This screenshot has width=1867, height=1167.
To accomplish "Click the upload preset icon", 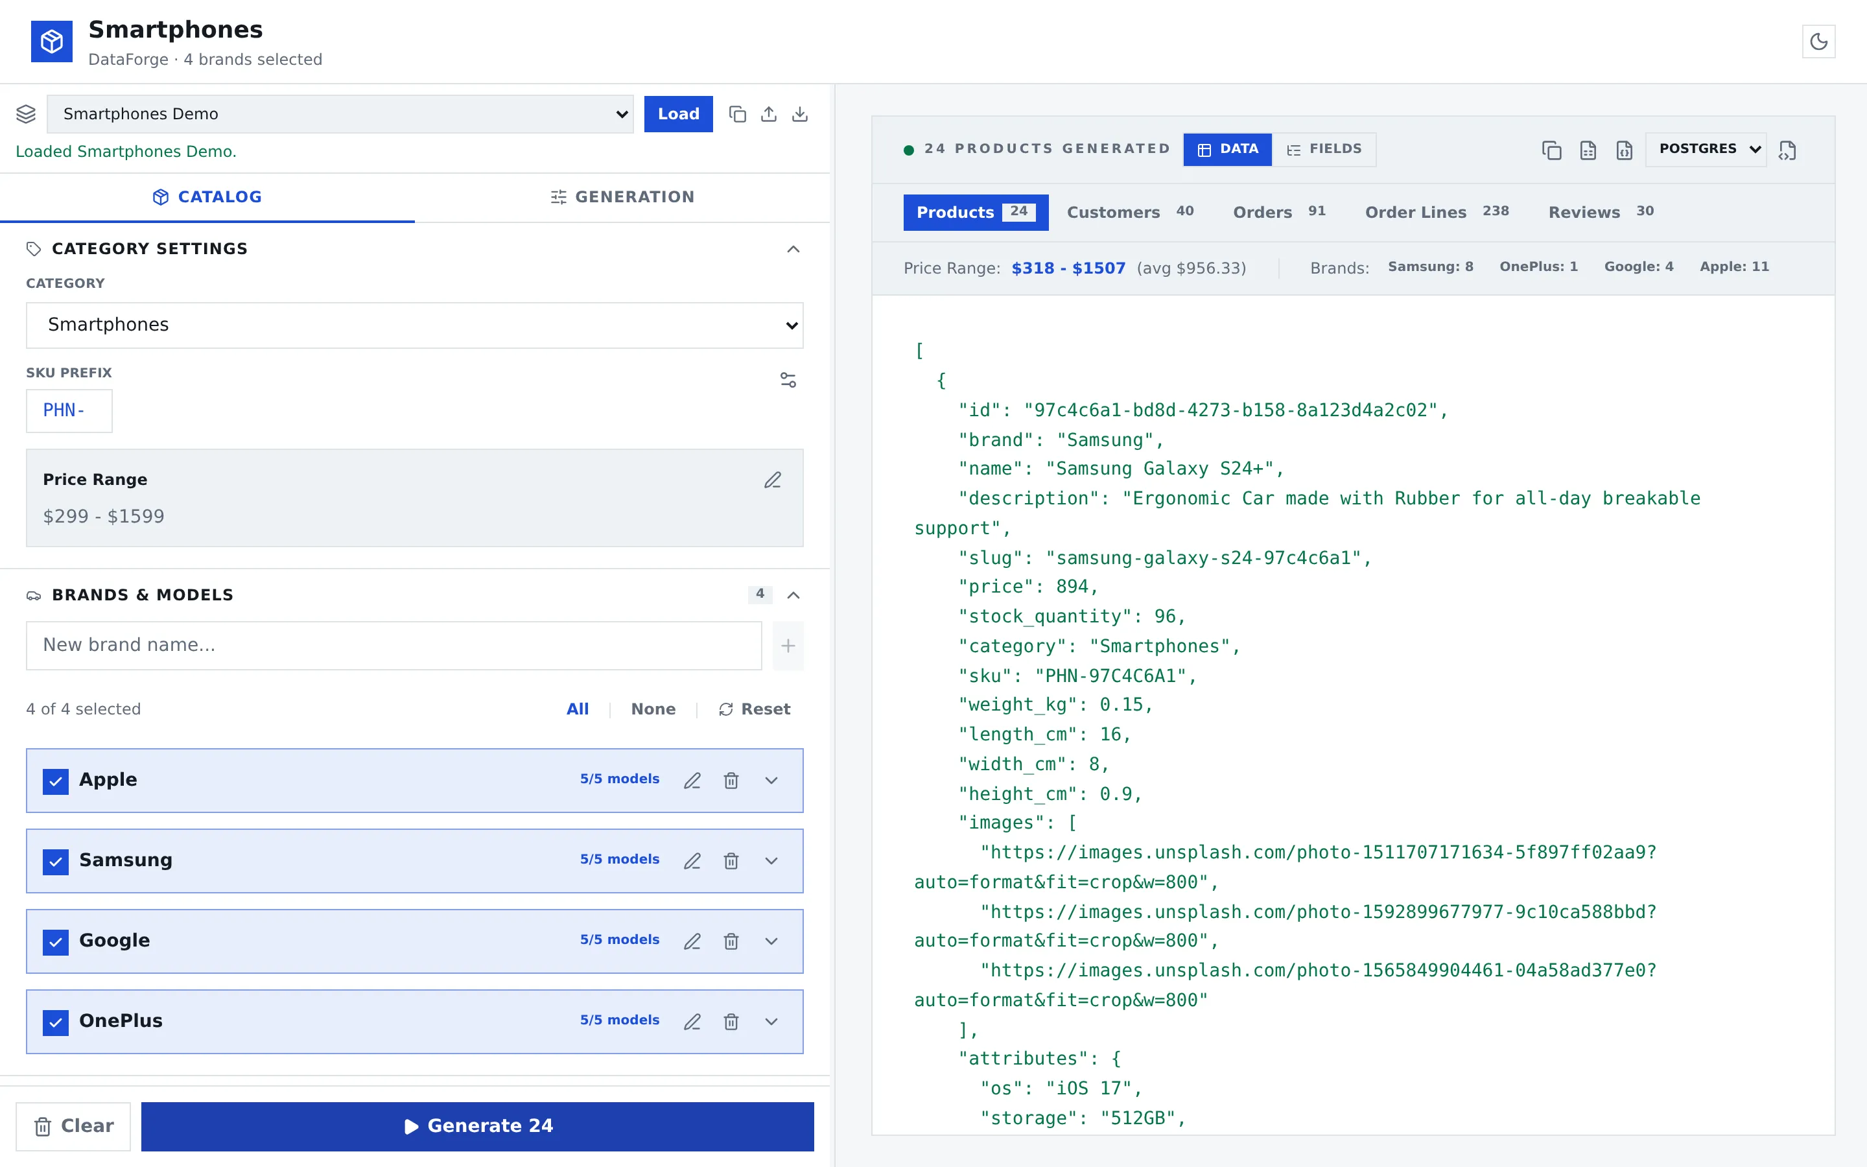I will coord(768,114).
